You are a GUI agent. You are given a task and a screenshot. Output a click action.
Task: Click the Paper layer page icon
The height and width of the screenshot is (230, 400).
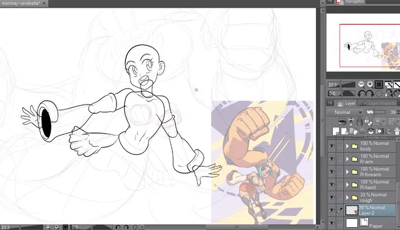tap(364, 222)
